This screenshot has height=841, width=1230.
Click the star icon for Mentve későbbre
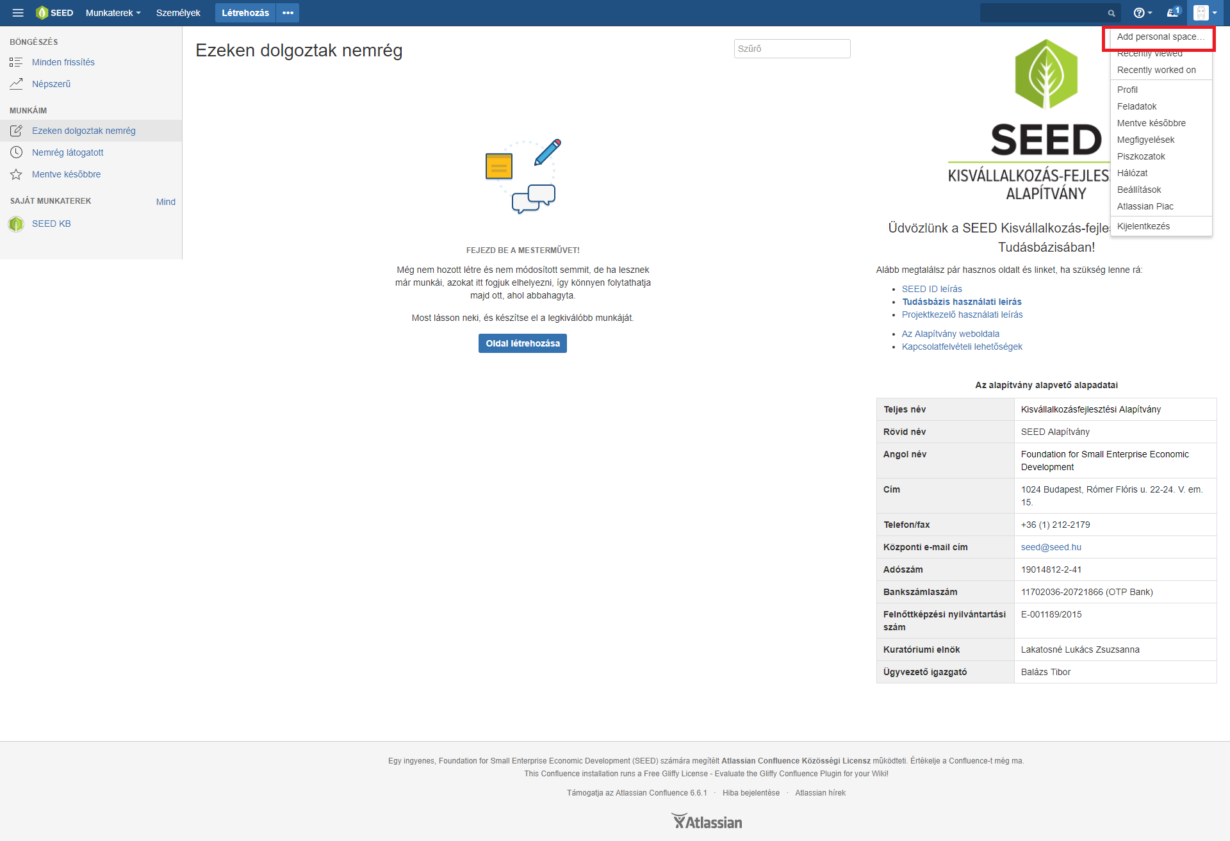coord(16,174)
